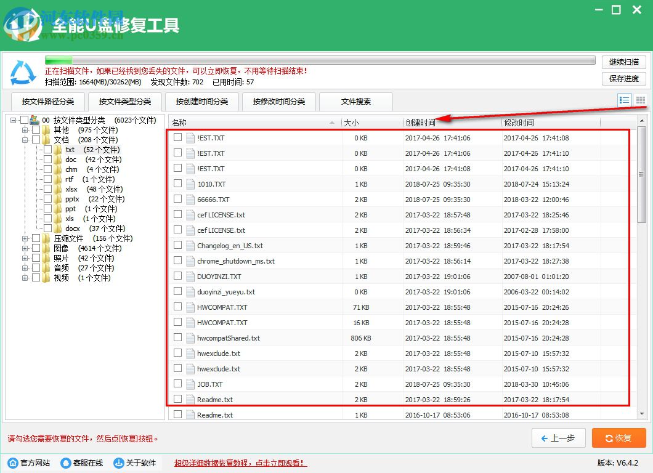This screenshot has width=653, height=473.
Task: Switch to 按创建时间分类 tab
Action: [x=201, y=102]
